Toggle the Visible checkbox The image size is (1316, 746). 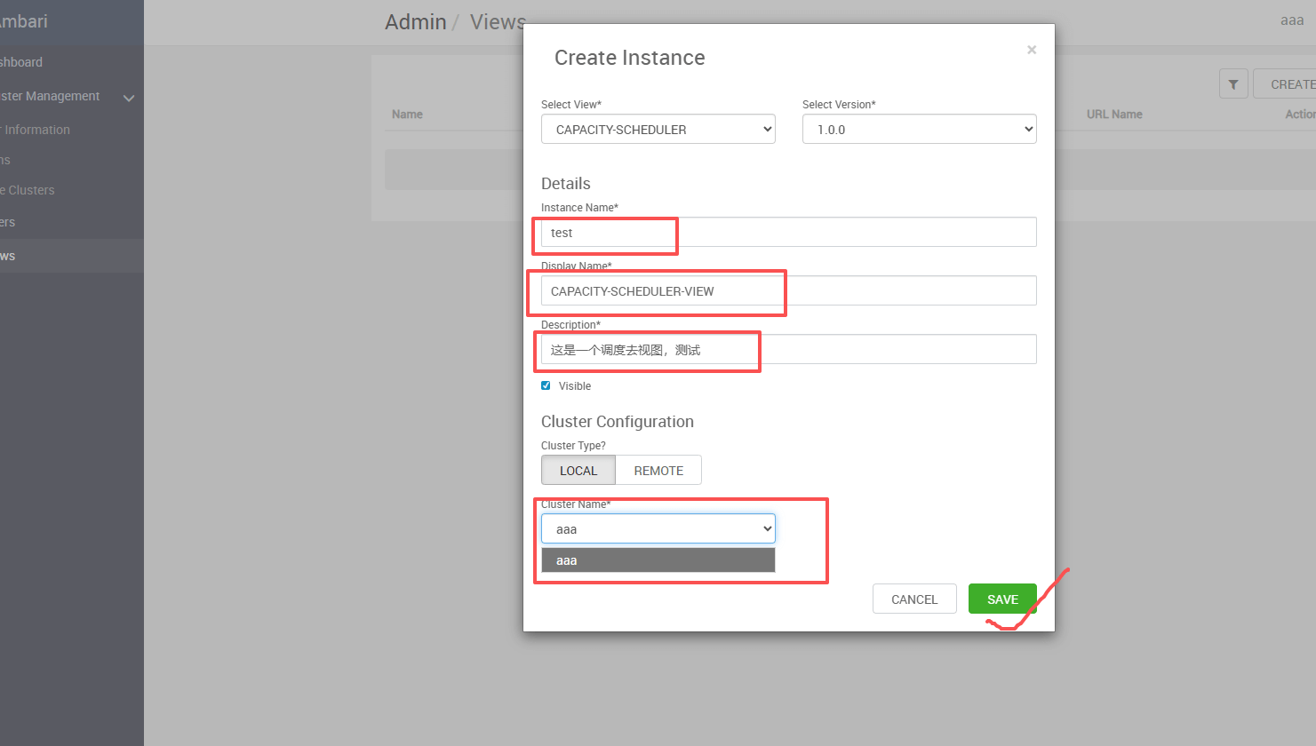pos(546,385)
